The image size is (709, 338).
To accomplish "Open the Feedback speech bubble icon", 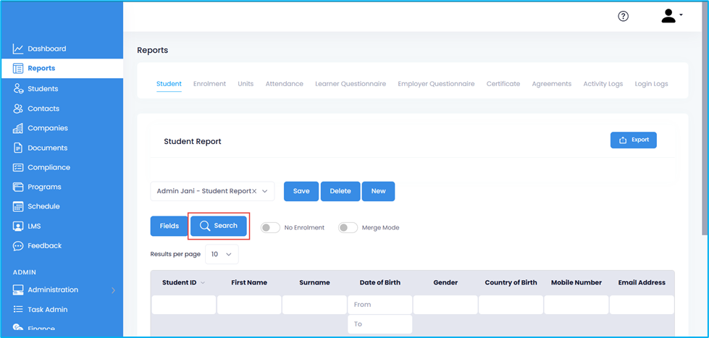I will click(18, 246).
